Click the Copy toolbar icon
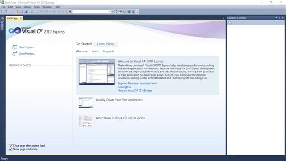 tap(37, 12)
